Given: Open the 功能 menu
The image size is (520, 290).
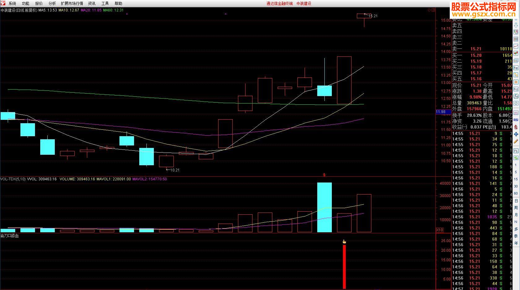Looking at the screenshot, I should (x=26, y=3).
